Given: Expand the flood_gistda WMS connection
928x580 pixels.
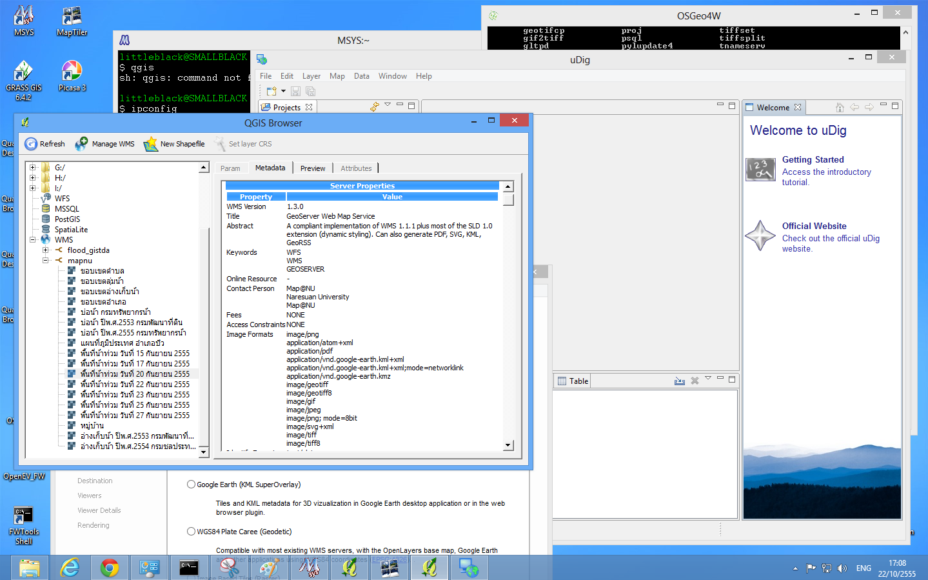Looking at the screenshot, I should click(x=45, y=250).
